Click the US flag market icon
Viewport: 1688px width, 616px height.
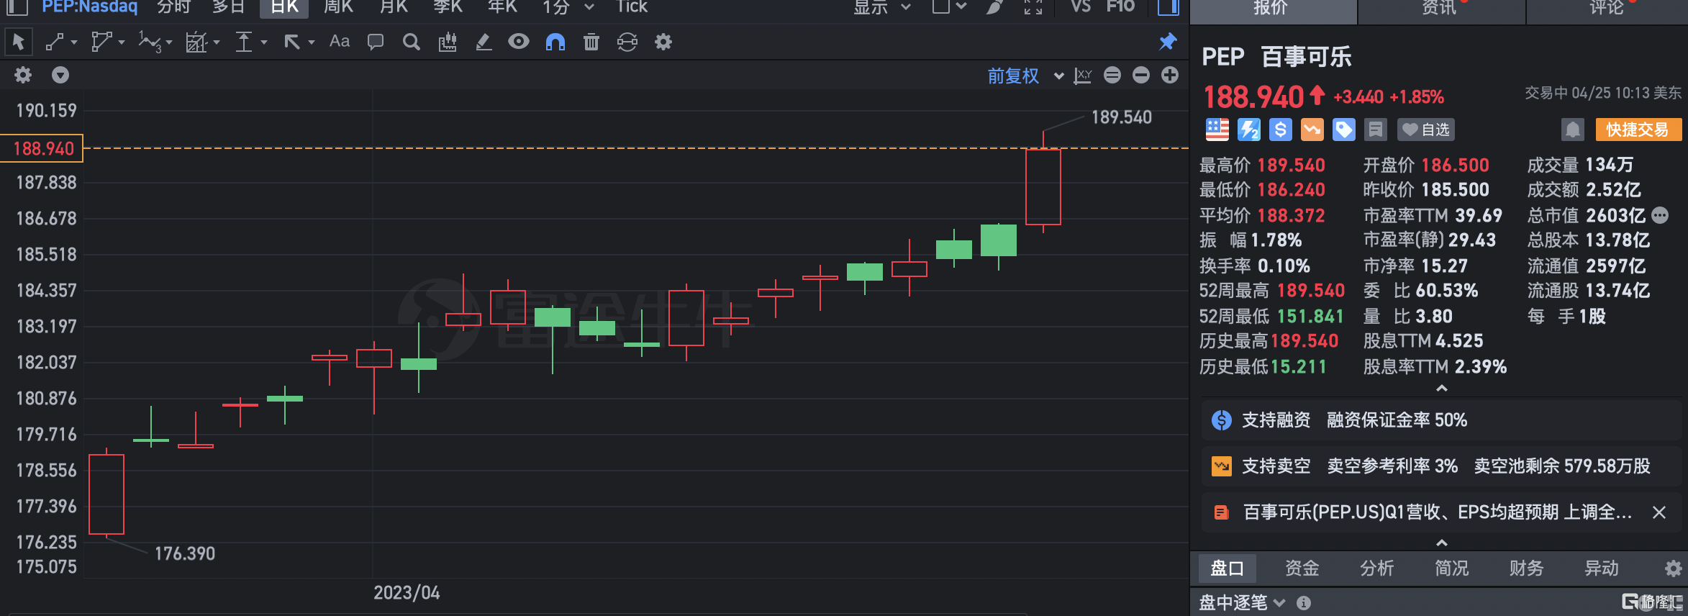point(1217,130)
